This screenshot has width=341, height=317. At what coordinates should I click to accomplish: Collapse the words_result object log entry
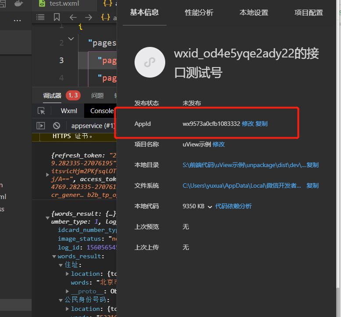pos(47,218)
